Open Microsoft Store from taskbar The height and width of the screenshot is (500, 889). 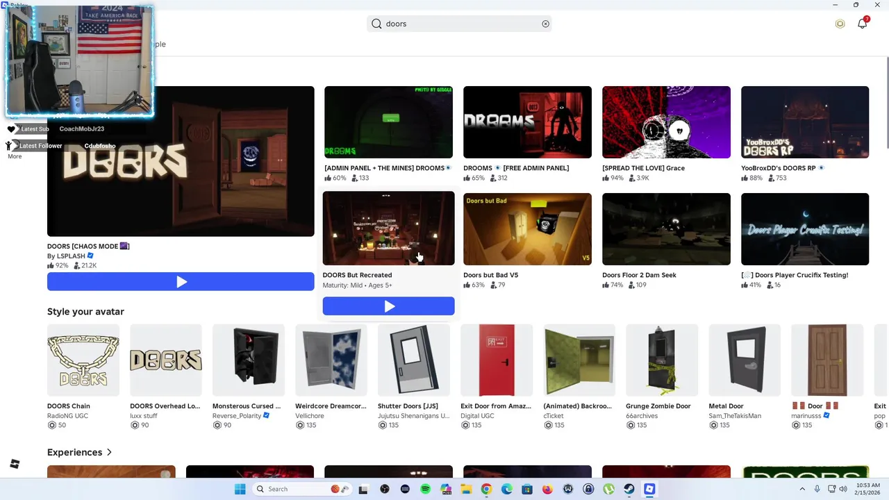tap(527, 489)
